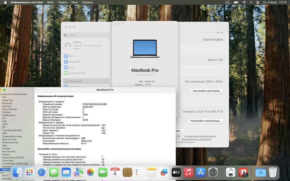Select NVMExpress in hardware list
Image resolution: width=290 pixels, height=181 pixels.
coord(9,115)
